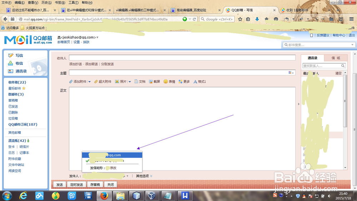Open WPS Writer from the taskbar
The height and width of the screenshot is (201, 357).
click(185, 196)
